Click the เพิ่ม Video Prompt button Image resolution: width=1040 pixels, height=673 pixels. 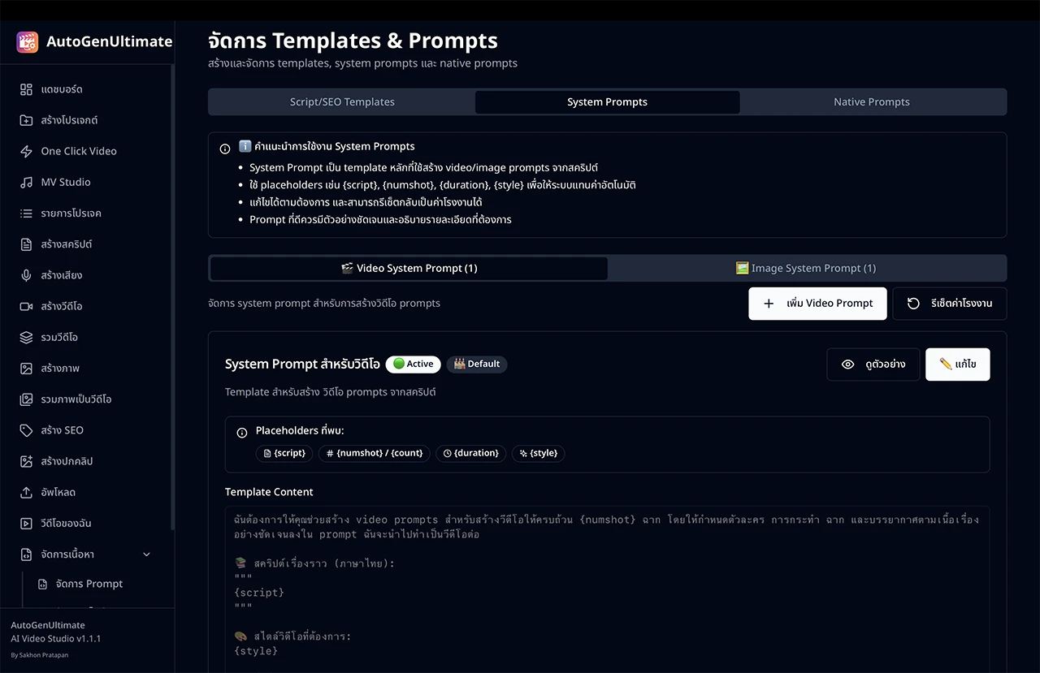pos(817,304)
